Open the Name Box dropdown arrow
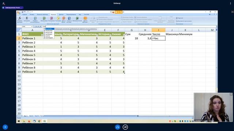The width and height of the screenshot is (234, 131). coord(32,27)
